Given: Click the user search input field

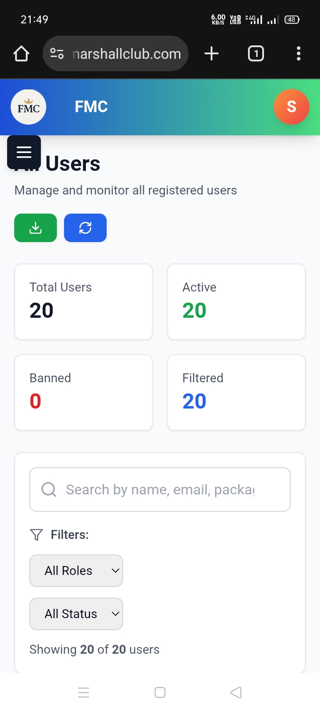Looking at the screenshot, I should (x=160, y=489).
